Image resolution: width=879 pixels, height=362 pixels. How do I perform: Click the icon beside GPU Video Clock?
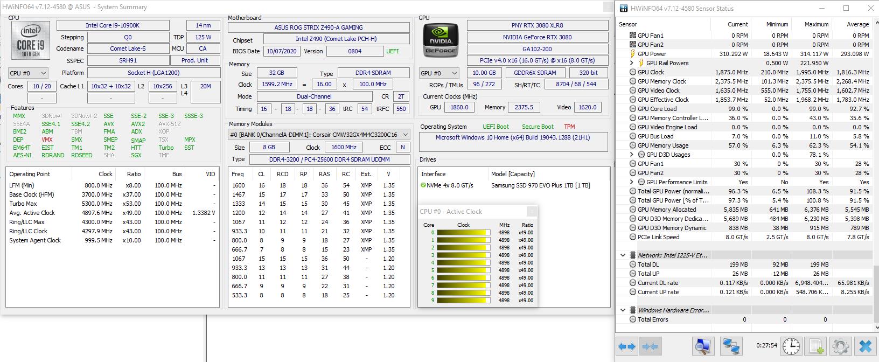633,90
